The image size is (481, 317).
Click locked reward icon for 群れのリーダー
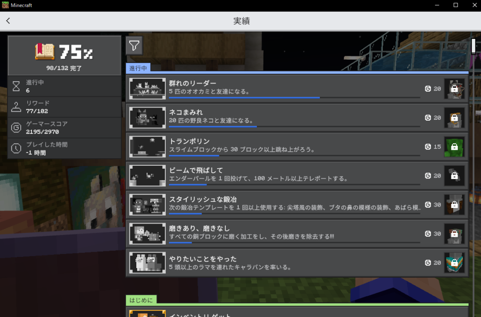[454, 88]
